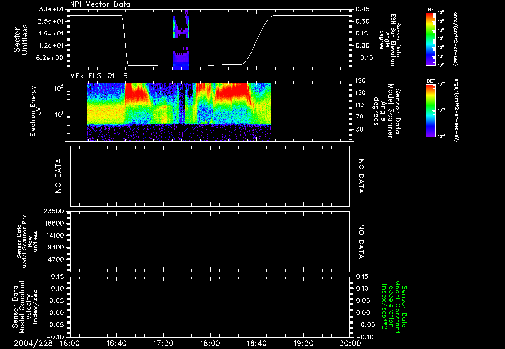Click the 19:20 time tick label
505x349 pixels.
(x=303, y=343)
